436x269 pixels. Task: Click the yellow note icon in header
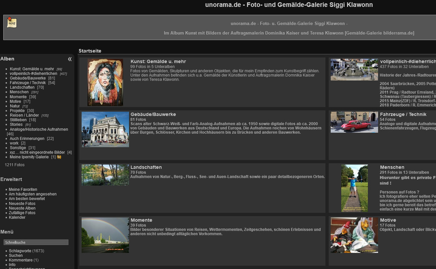12,23
